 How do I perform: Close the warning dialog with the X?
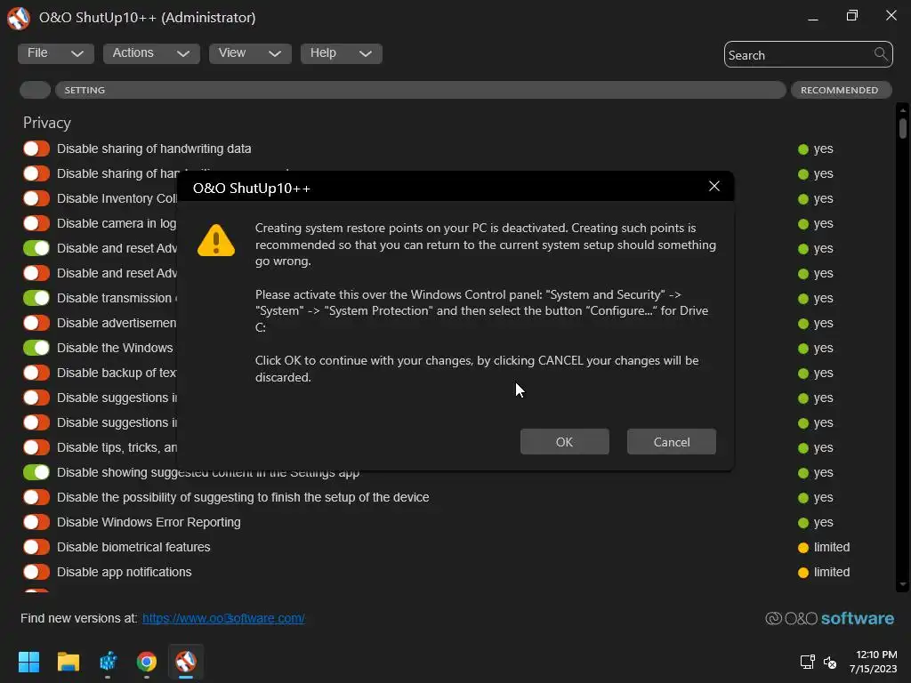point(714,186)
